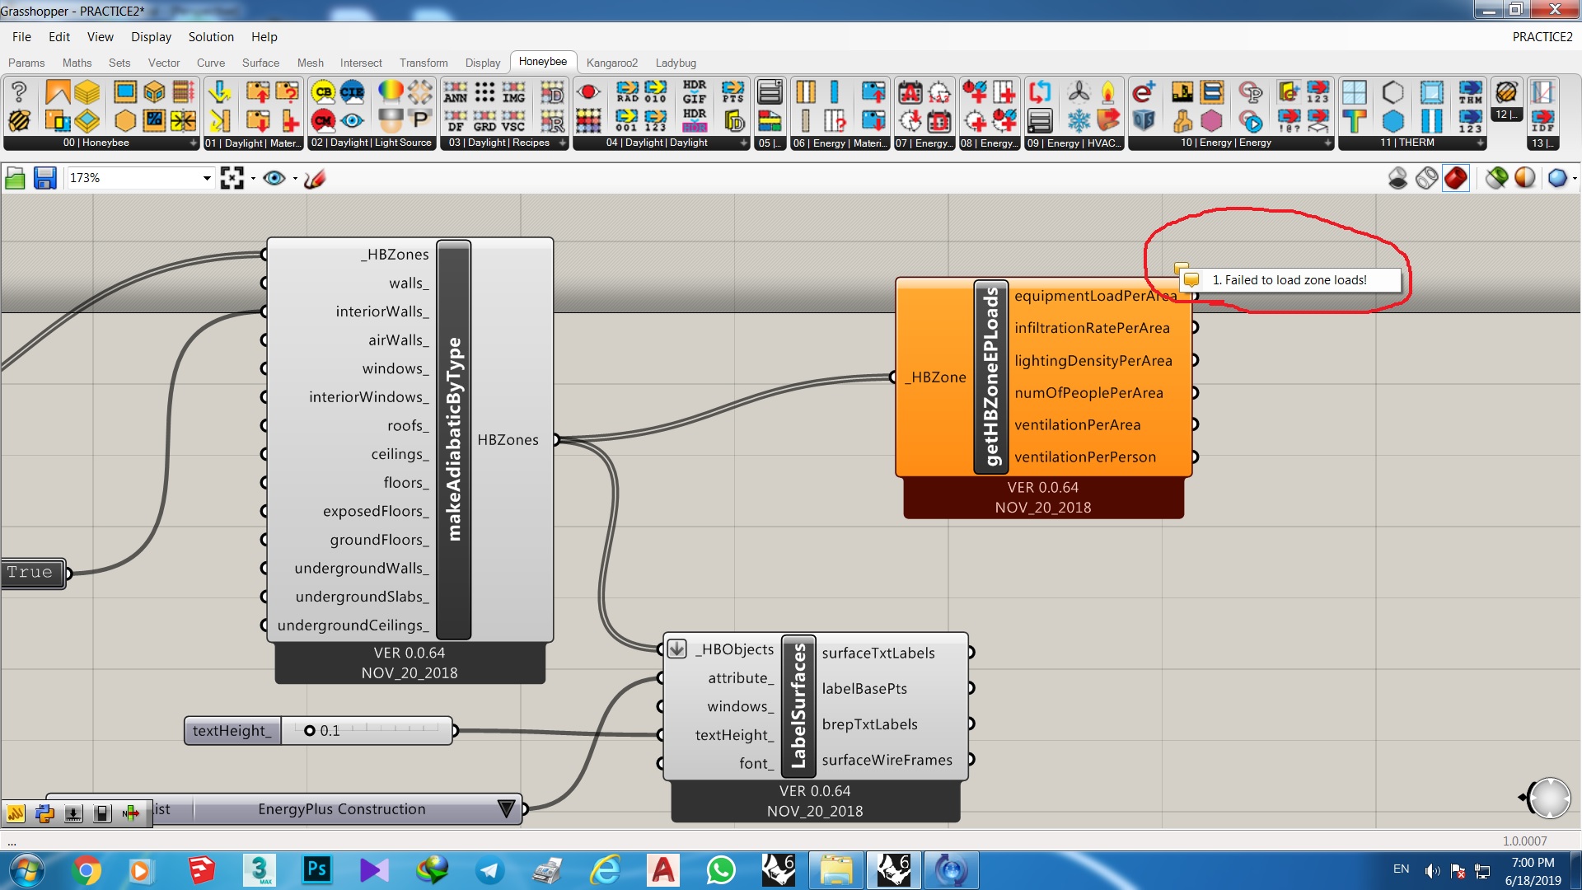Open Photoshop from the taskbar
Image resolution: width=1582 pixels, height=890 pixels.
tap(316, 870)
